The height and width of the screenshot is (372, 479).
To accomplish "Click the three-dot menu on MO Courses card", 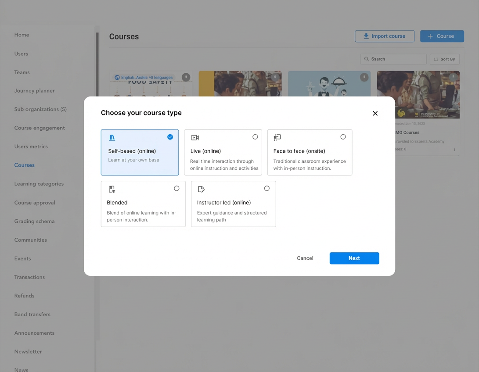I will pos(454,150).
